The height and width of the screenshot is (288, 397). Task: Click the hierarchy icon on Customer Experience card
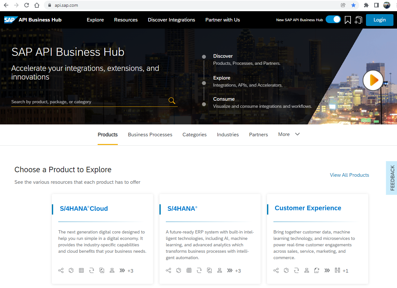(307, 270)
